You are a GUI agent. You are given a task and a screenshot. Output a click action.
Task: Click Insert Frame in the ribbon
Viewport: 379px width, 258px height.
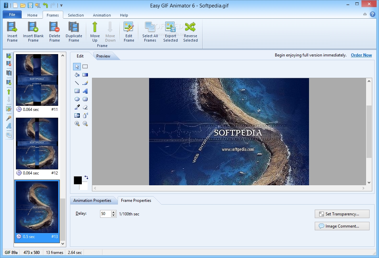12,32
